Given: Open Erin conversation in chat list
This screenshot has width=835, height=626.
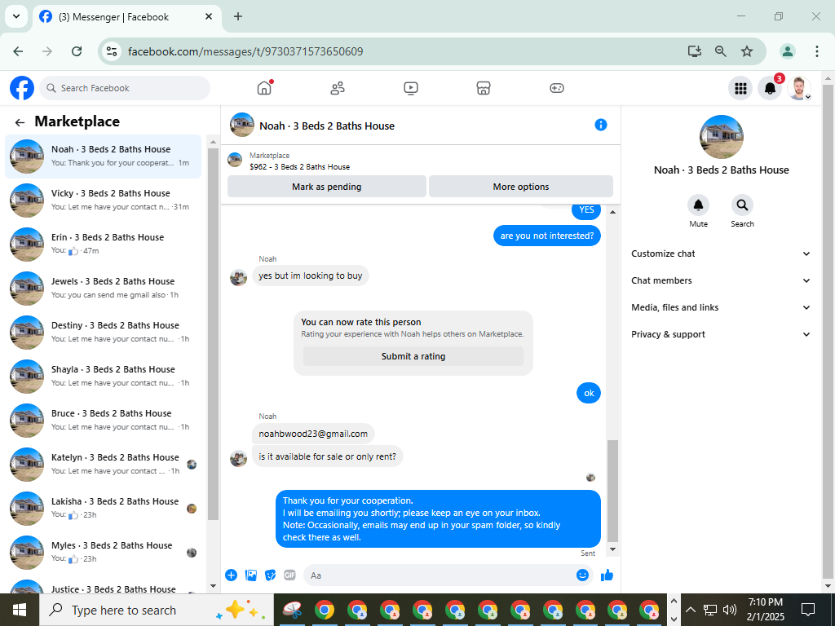Looking at the screenshot, I should [x=104, y=245].
